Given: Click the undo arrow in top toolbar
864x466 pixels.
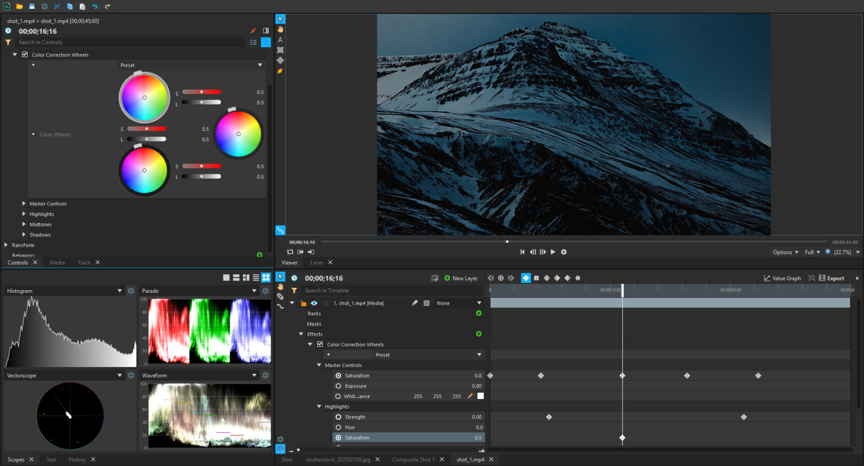Looking at the screenshot, I should (x=94, y=6).
